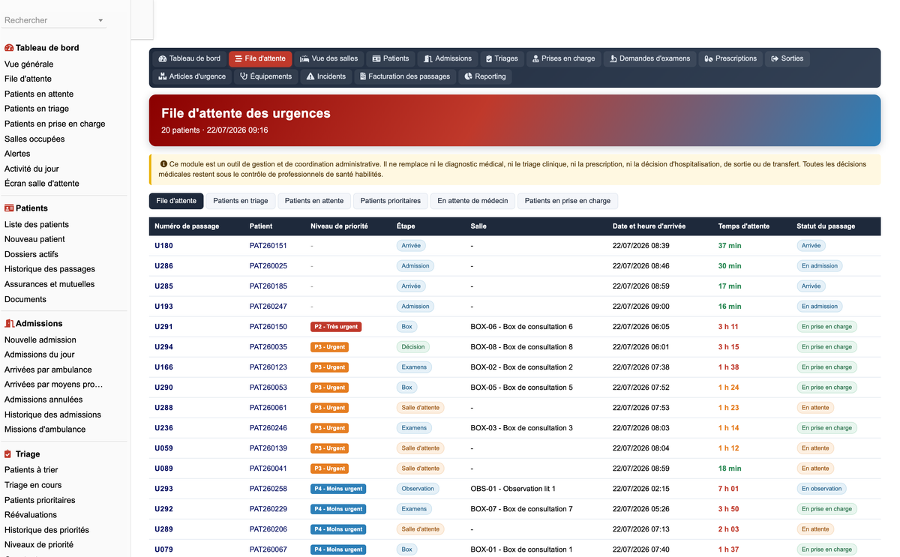
Task: Click the Incidents warning triangle icon
Action: tap(310, 76)
